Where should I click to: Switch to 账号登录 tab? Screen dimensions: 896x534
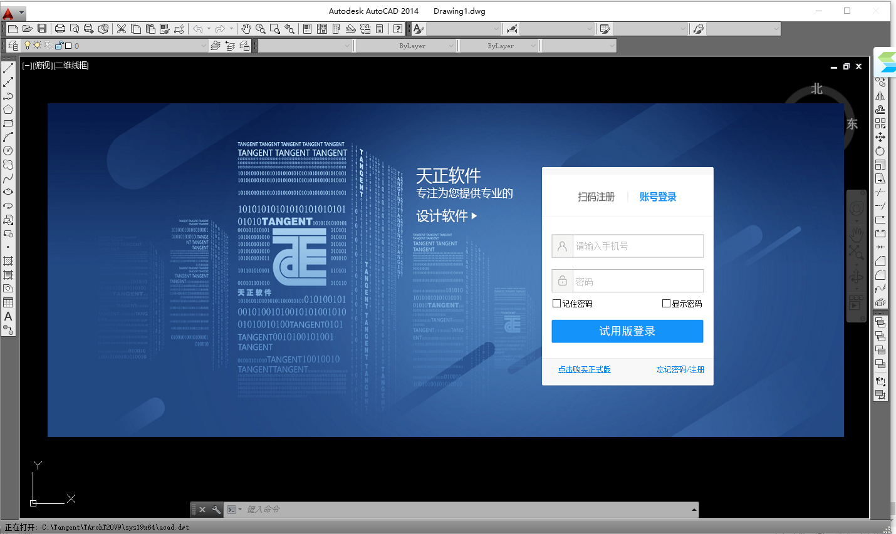[658, 197]
